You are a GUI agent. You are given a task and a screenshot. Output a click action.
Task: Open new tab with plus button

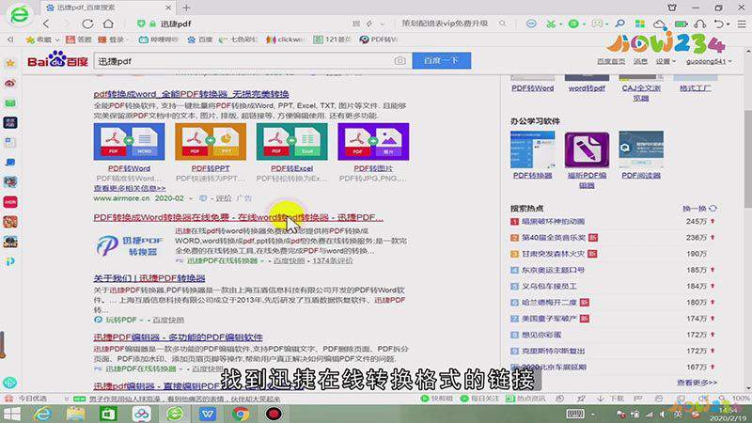(x=186, y=8)
